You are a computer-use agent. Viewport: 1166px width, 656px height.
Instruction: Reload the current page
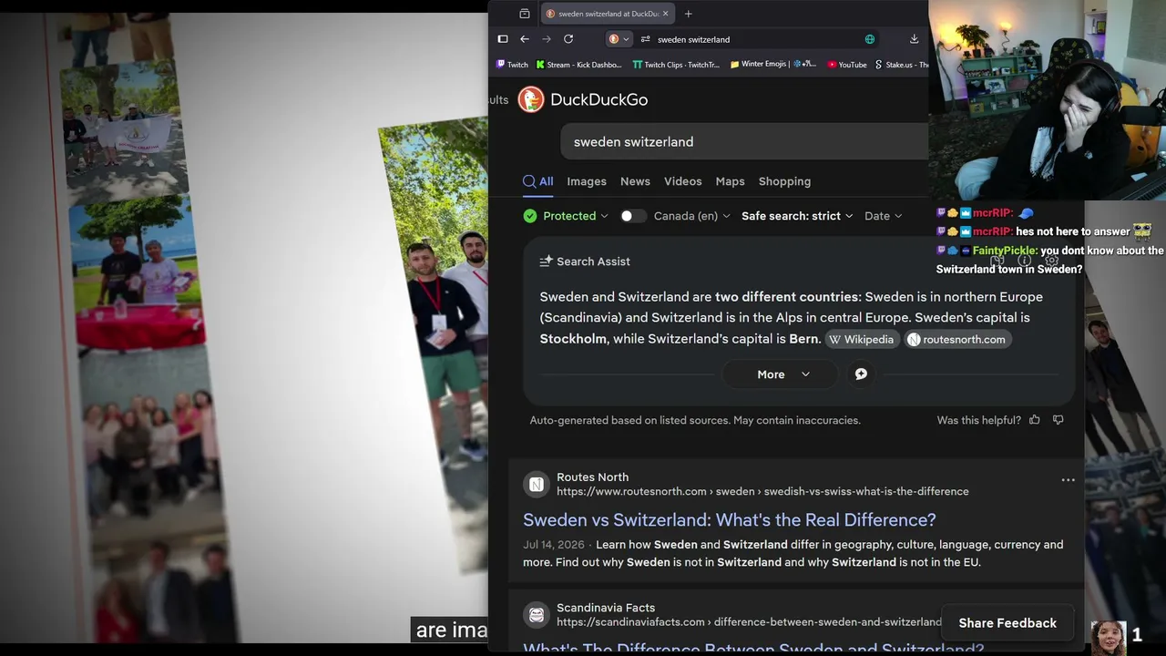[568, 39]
